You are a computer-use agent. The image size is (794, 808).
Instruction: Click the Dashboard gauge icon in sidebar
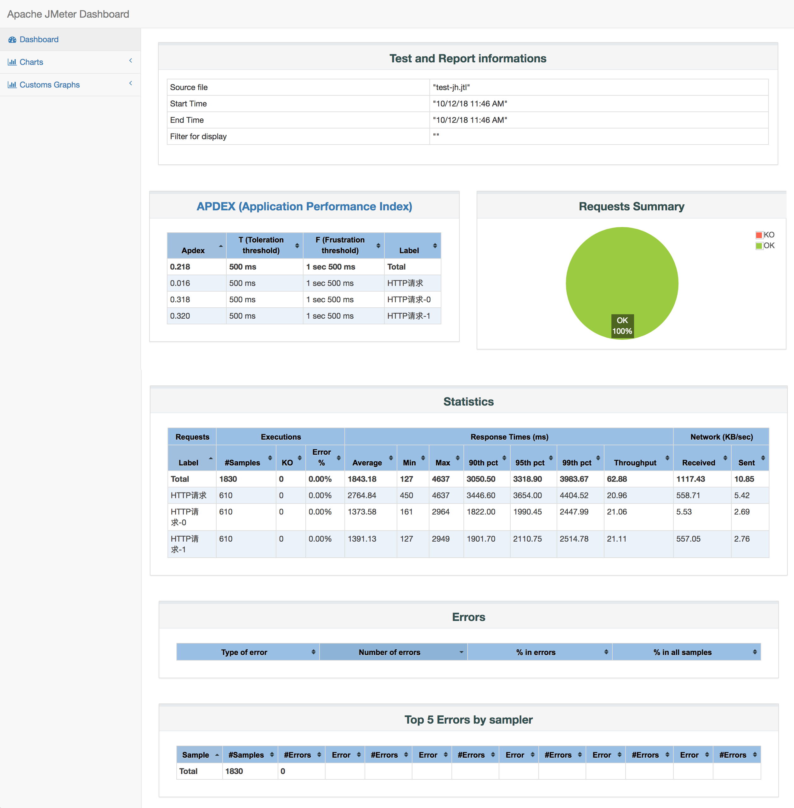click(x=12, y=40)
